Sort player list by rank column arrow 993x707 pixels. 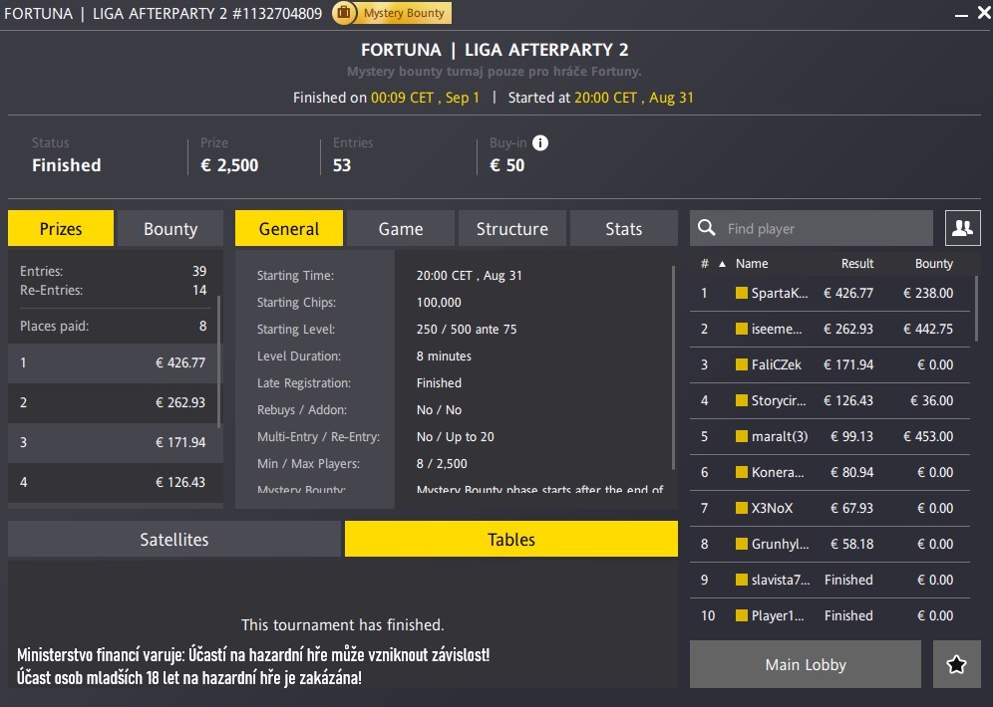[x=723, y=264]
